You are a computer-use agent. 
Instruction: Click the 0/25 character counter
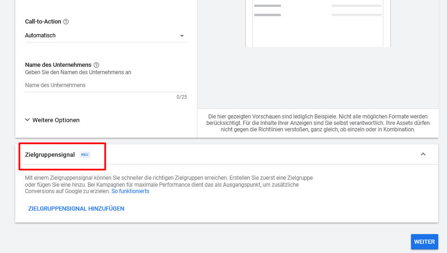[x=182, y=97]
